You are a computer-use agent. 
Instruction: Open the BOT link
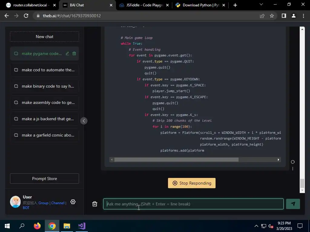click(x=26, y=208)
